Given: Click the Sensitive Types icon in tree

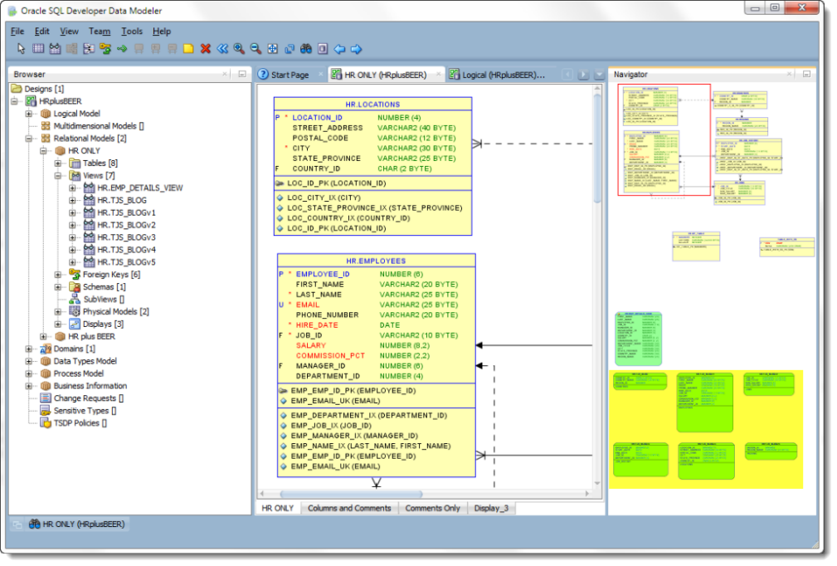Looking at the screenshot, I should tap(46, 411).
